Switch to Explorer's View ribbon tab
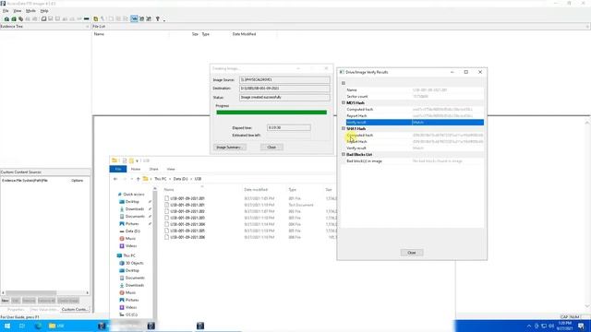 [171, 170]
